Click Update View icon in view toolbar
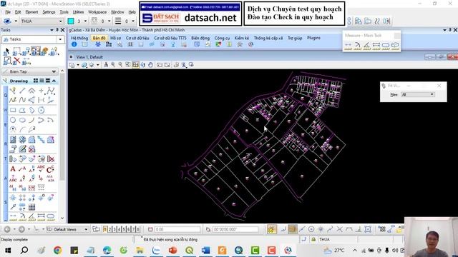The height and width of the screenshot is (257, 458). [106, 65]
